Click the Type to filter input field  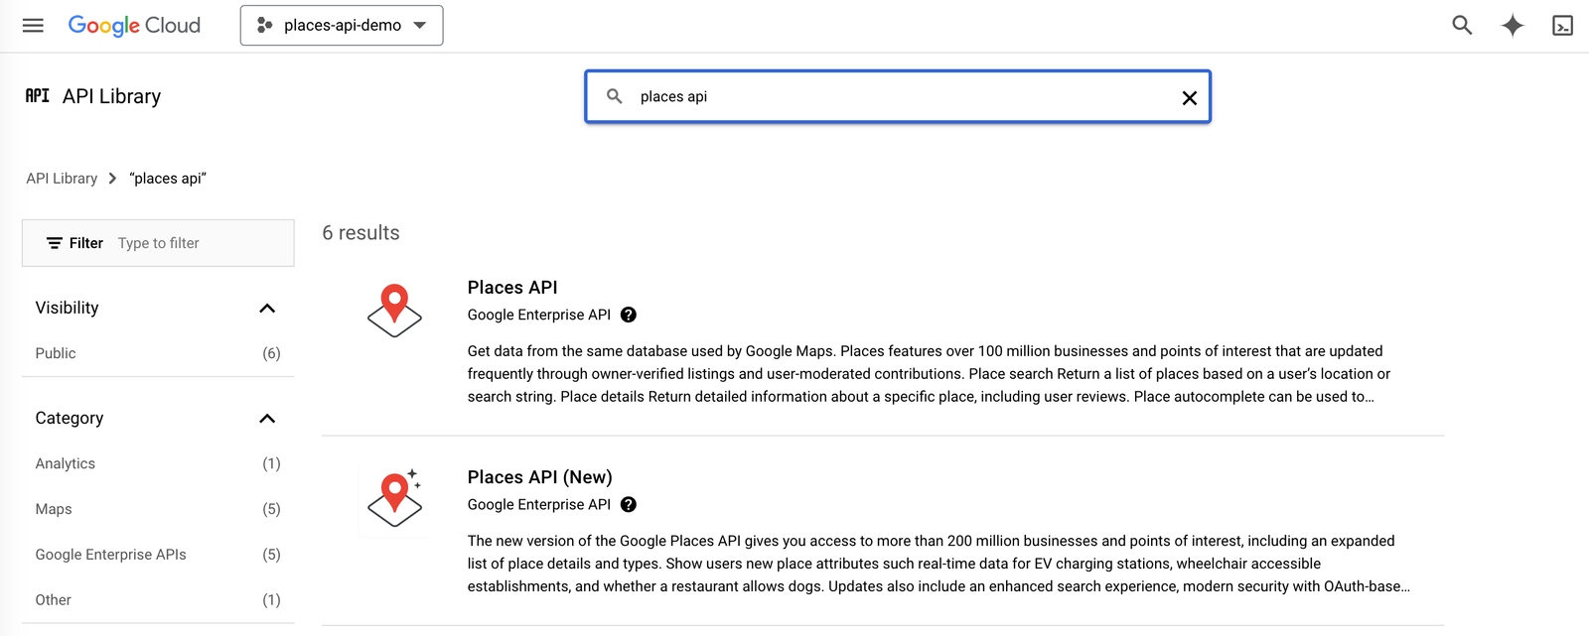pos(199,243)
